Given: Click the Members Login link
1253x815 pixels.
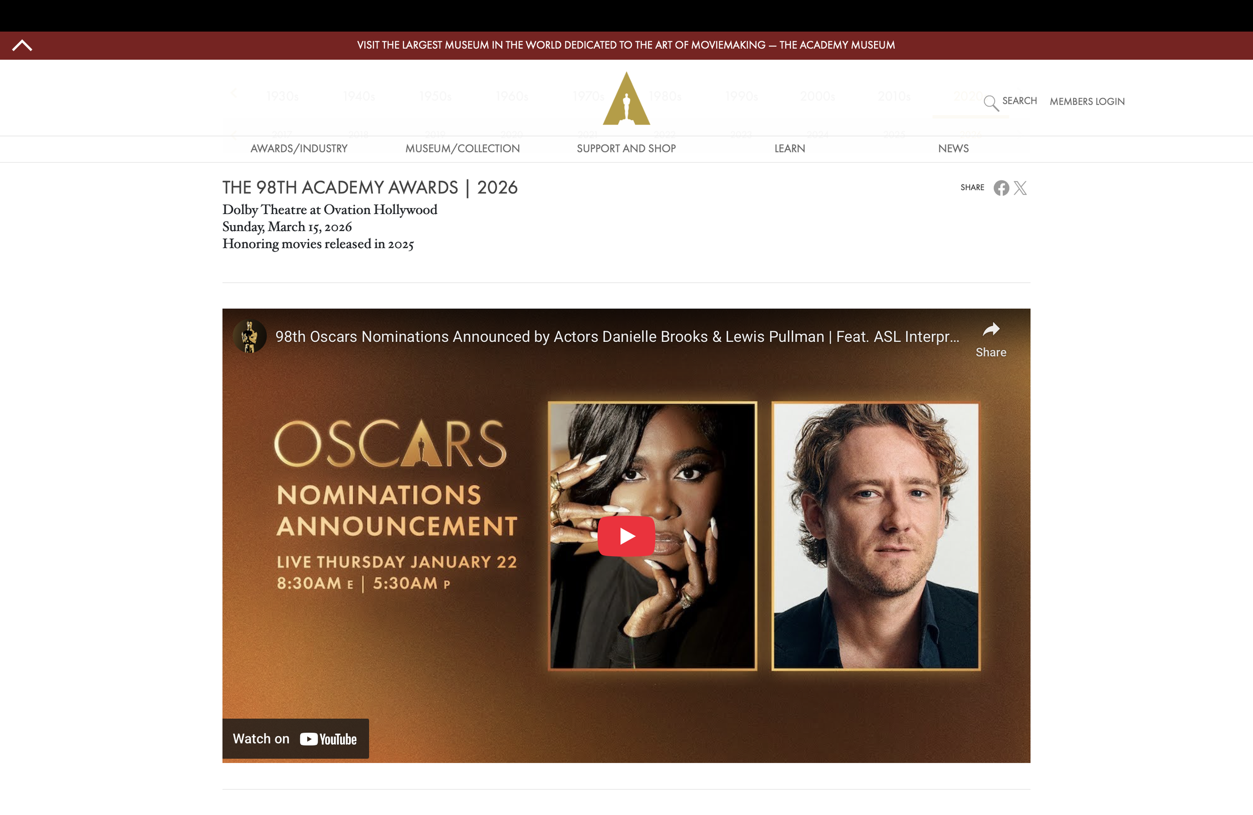Looking at the screenshot, I should tap(1087, 102).
